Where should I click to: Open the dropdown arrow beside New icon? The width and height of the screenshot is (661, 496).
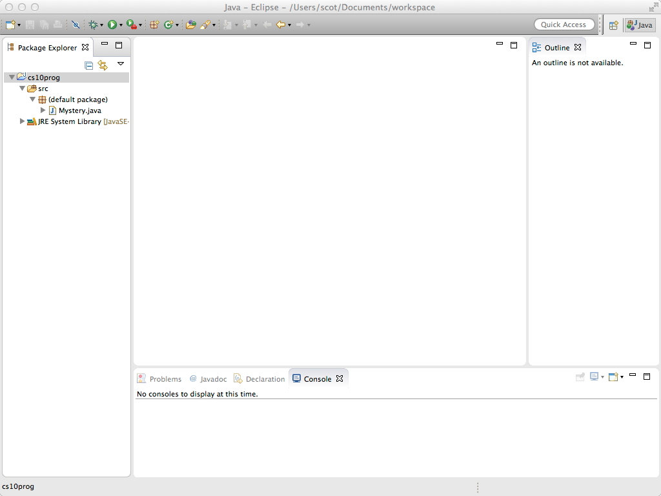(19, 25)
